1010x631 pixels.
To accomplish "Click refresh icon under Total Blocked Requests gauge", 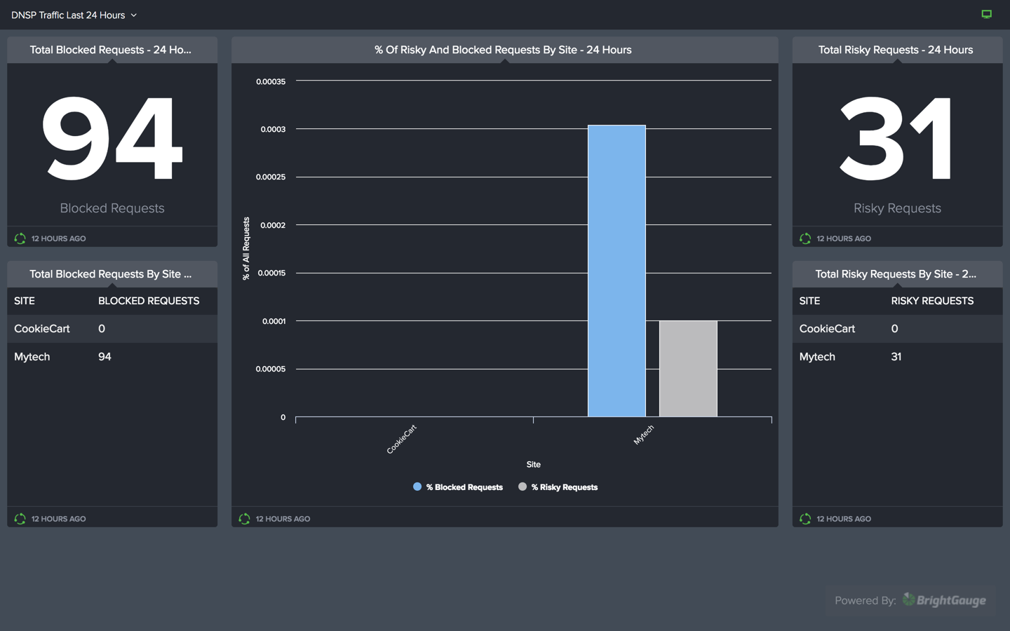I will point(20,238).
